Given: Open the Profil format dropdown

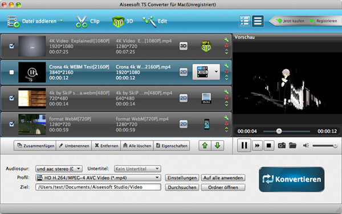Looking at the screenshot, I should click(x=98, y=177).
